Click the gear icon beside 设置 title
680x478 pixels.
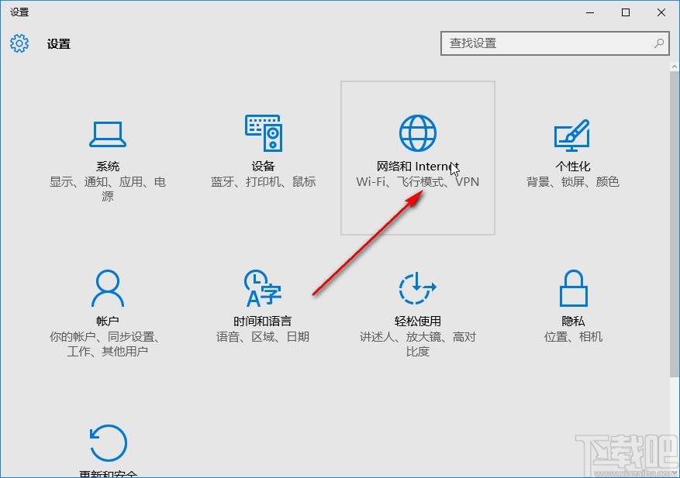[x=19, y=43]
